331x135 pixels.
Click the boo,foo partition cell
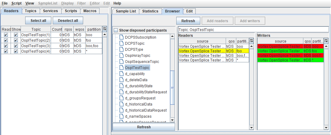(94, 46)
